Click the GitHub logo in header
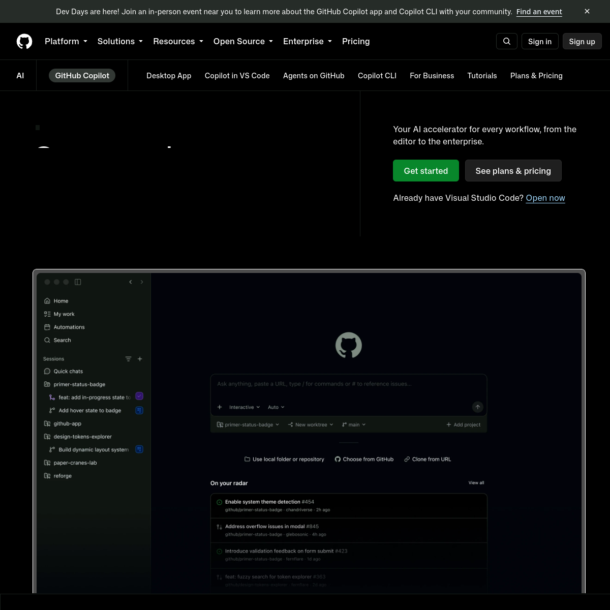The image size is (610, 610). pos(24,41)
